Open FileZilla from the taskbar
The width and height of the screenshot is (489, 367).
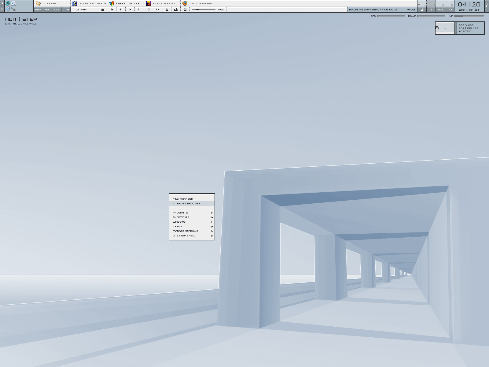[148, 3]
